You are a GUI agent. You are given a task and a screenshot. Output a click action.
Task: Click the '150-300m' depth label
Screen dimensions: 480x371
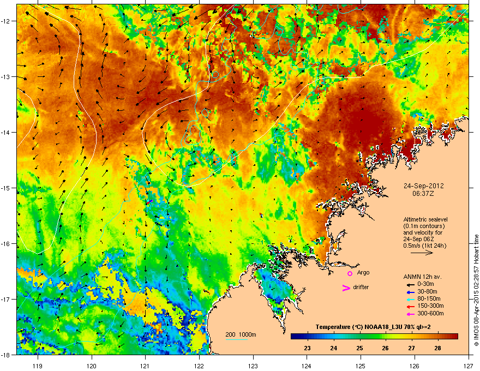pos(430,306)
